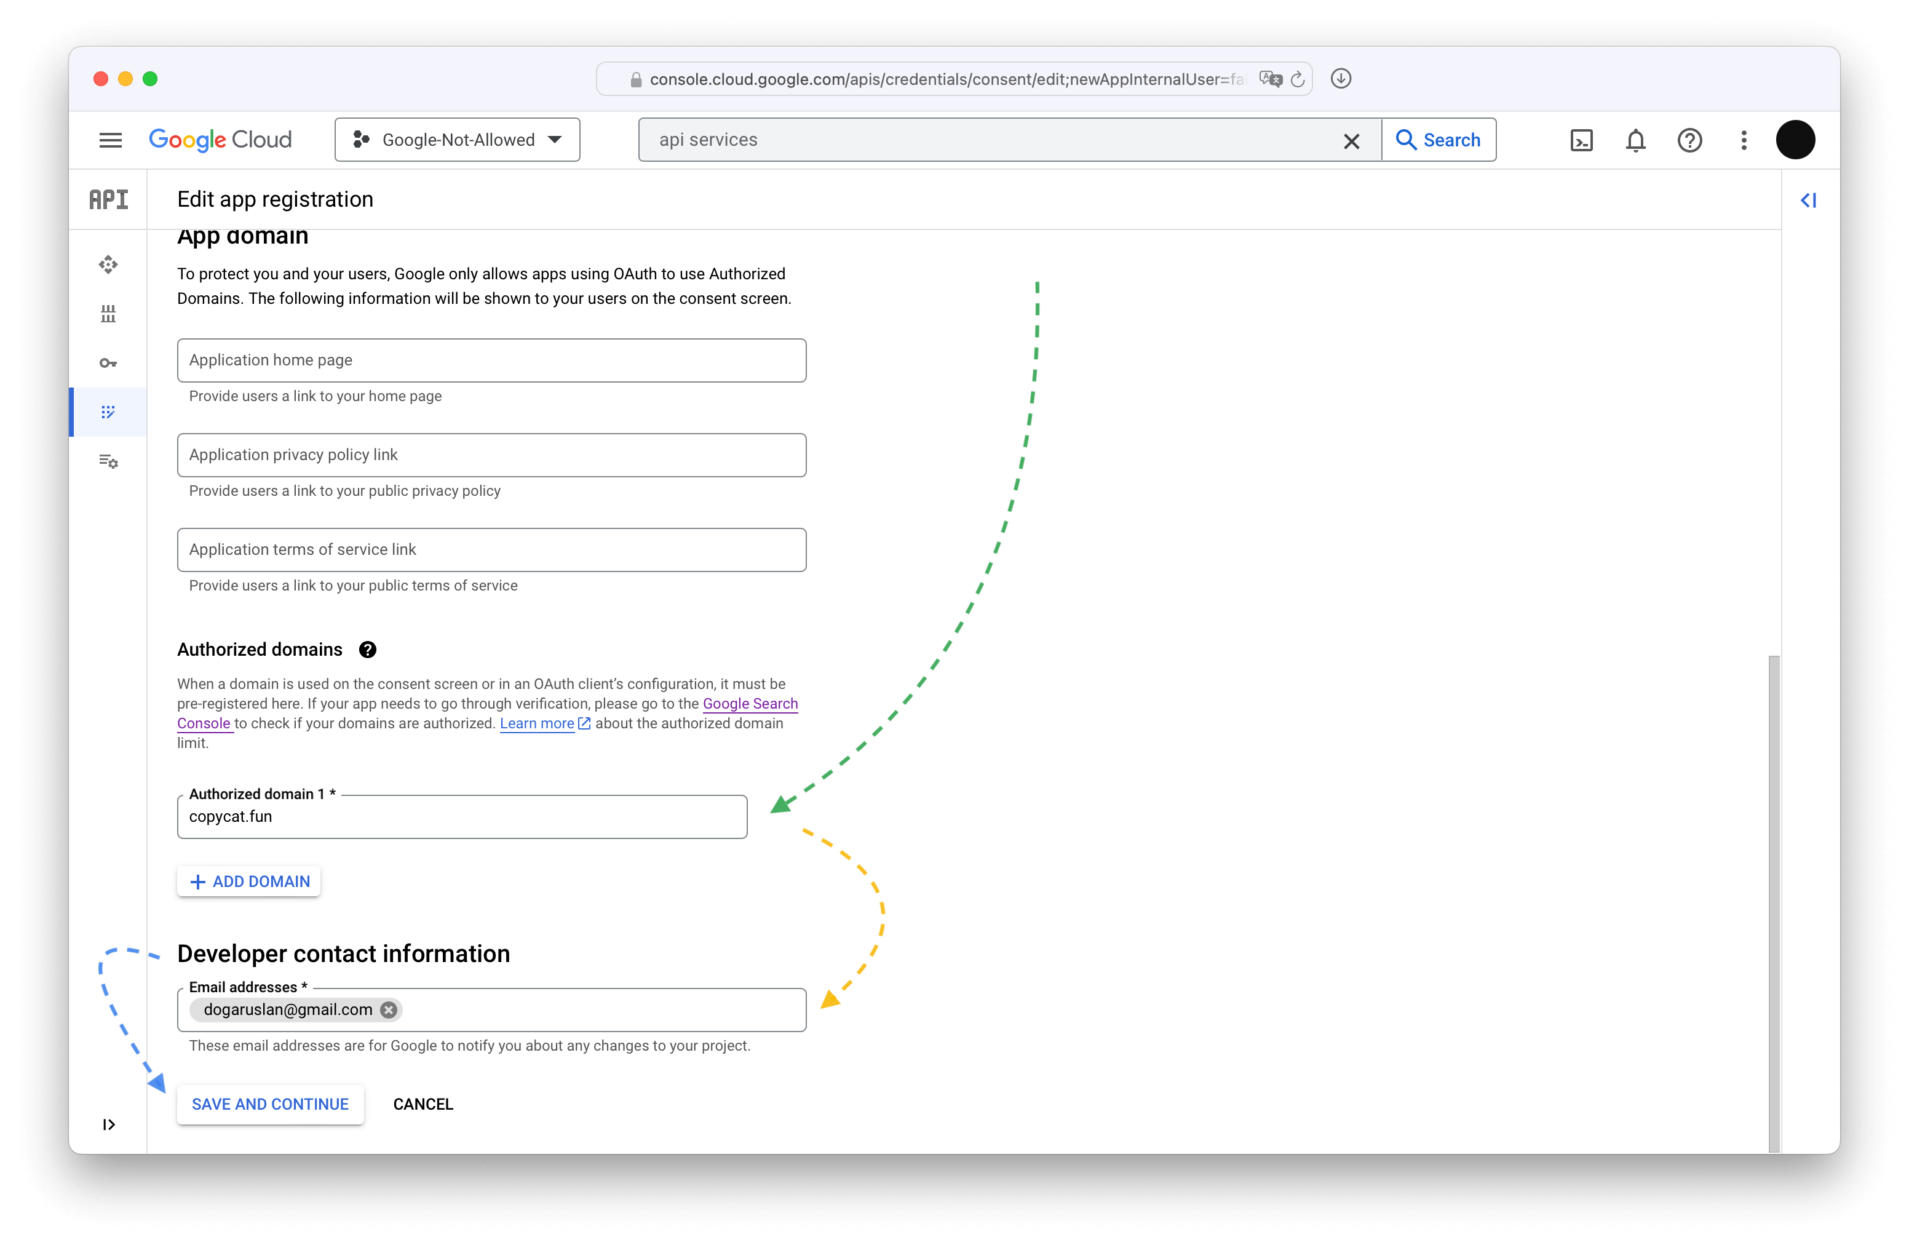This screenshot has height=1245, width=1909.
Task: Expand the Google-Not-Allowed project selector
Action: click(x=457, y=140)
